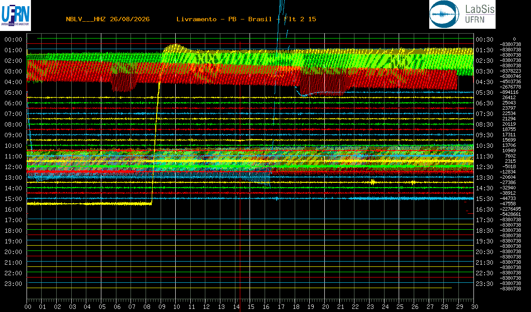Click minute tick label 15 on bottom axis
Image resolution: width=531 pixels, height=312 pixels.
[250, 307]
